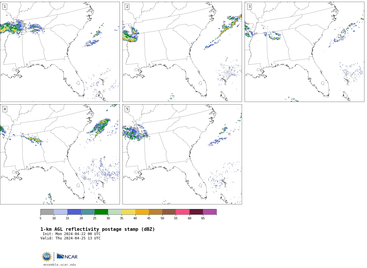Image resolution: width=367 pixels, height=268 pixels.
Task: Select the gray 5-10 dBZ swatch
Action: (47, 212)
